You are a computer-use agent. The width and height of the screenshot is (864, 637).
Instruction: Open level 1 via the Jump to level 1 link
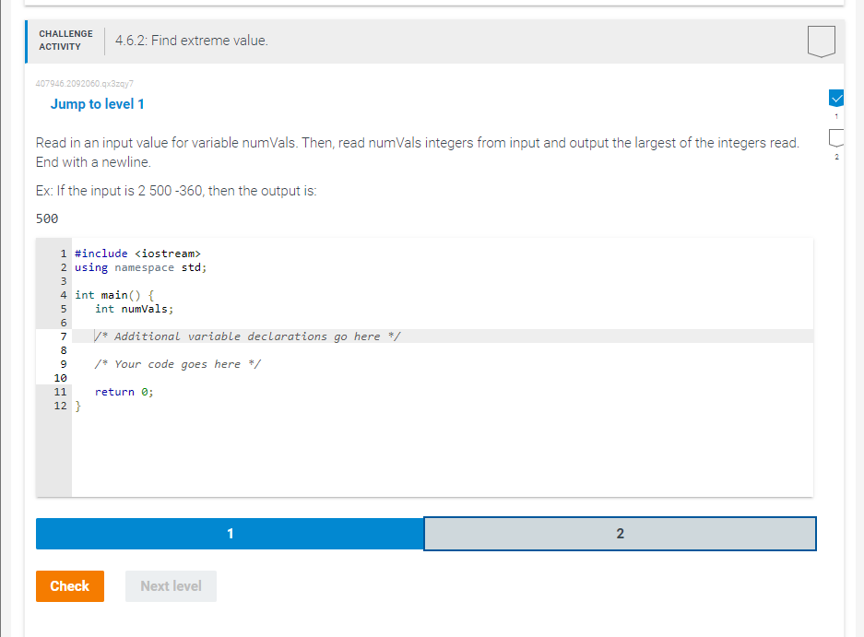pyautogui.click(x=97, y=104)
